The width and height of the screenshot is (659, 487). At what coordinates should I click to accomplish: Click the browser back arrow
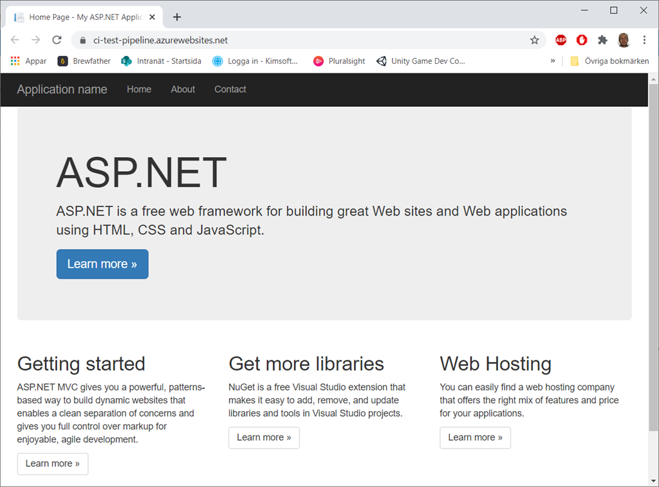(15, 40)
